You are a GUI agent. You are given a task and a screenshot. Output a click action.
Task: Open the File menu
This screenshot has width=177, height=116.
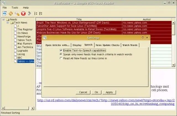pyautogui.click(x=5, y=7)
